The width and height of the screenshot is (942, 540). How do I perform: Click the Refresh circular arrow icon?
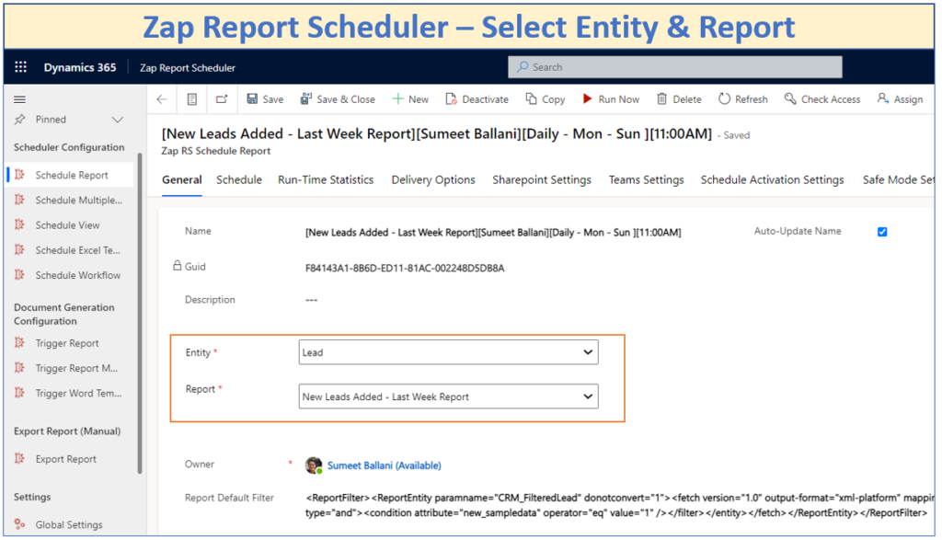(x=725, y=99)
